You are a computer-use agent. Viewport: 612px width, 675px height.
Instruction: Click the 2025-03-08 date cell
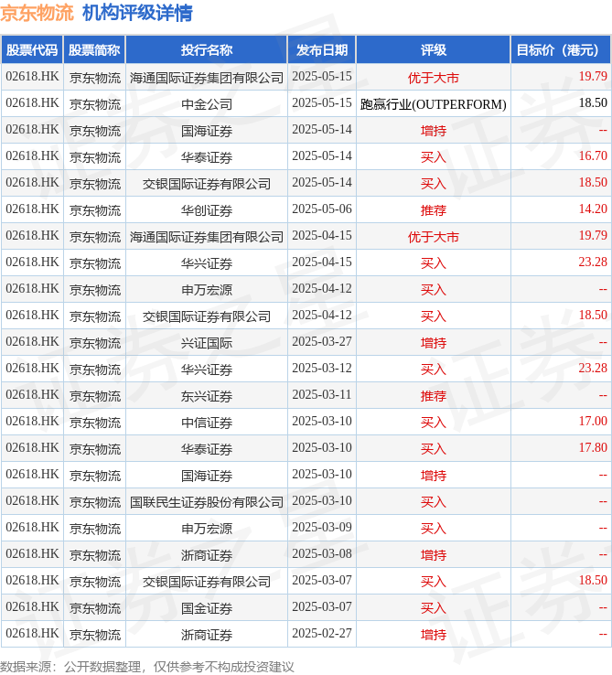tap(322, 554)
